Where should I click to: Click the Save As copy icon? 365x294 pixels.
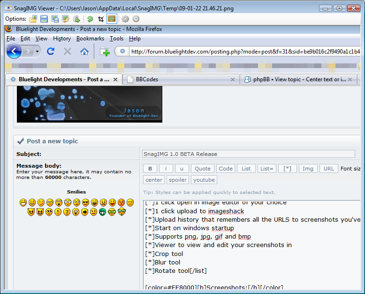(55, 19)
